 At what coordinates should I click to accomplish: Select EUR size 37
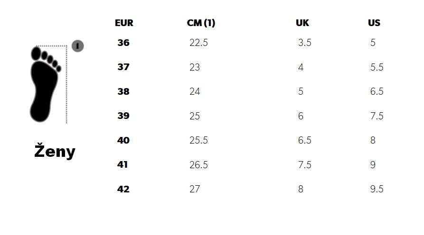click(123, 67)
